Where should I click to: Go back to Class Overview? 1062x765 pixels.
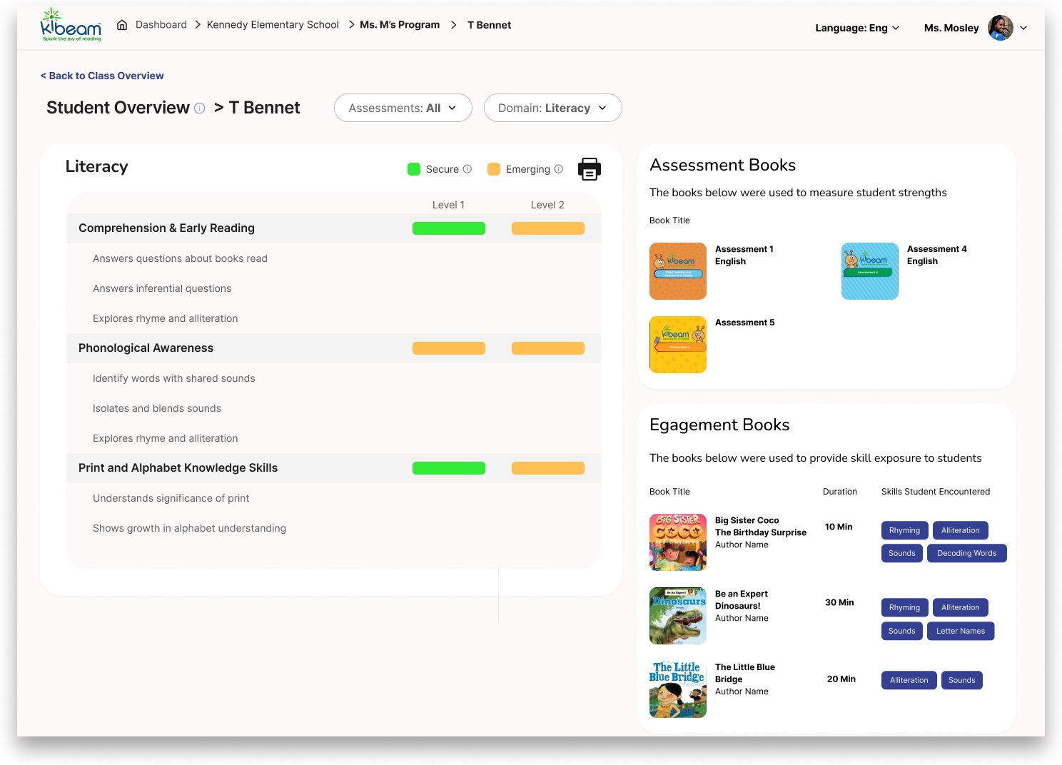coord(102,76)
